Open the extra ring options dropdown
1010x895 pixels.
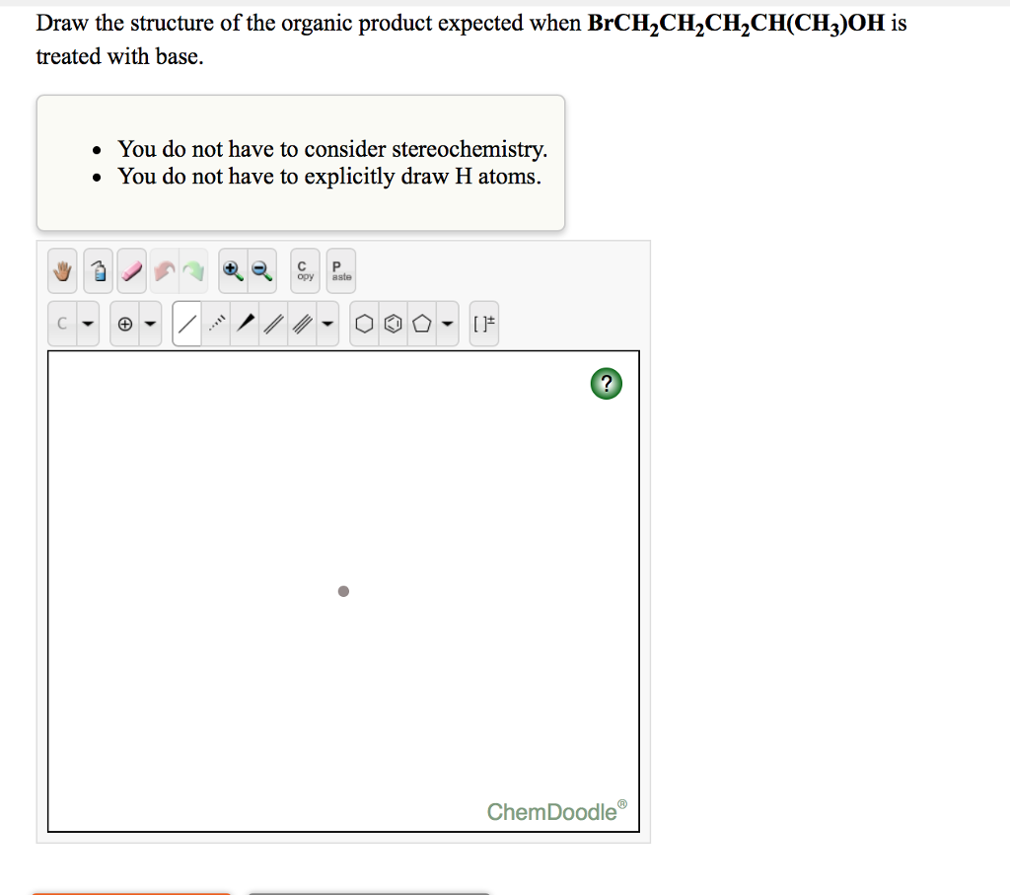pos(445,323)
